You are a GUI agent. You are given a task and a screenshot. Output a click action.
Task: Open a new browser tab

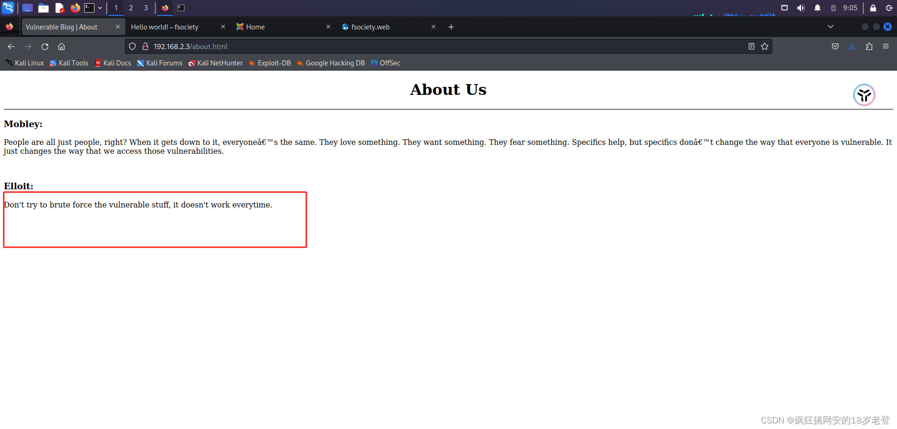click(451, 27)
